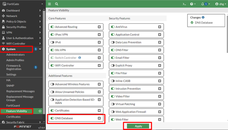The width and height of the screenshot is (228, 130).
Task: Click the plus icon on AntiVirus
Action: pyautogui.click(x=160, y=27)
